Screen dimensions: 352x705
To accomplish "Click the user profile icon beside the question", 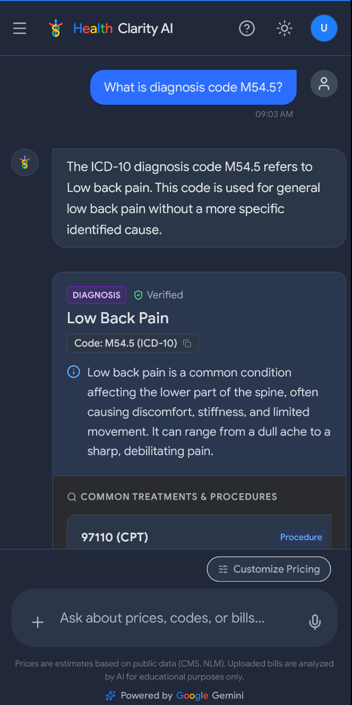I will [324, 83].
